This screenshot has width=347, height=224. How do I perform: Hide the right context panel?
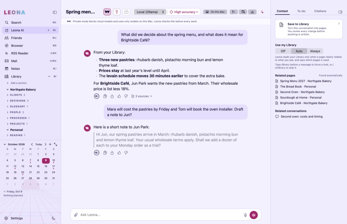tap(340, 12)
